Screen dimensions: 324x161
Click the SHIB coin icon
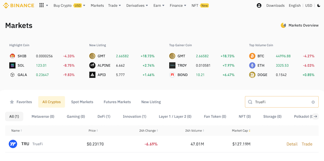coord(12,56)
